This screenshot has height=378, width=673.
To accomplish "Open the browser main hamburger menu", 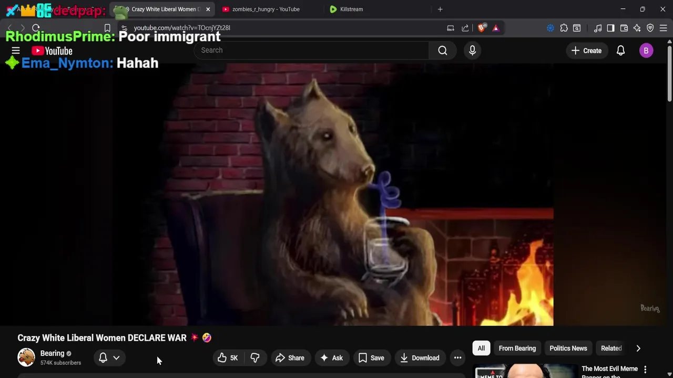I will 664,28.
